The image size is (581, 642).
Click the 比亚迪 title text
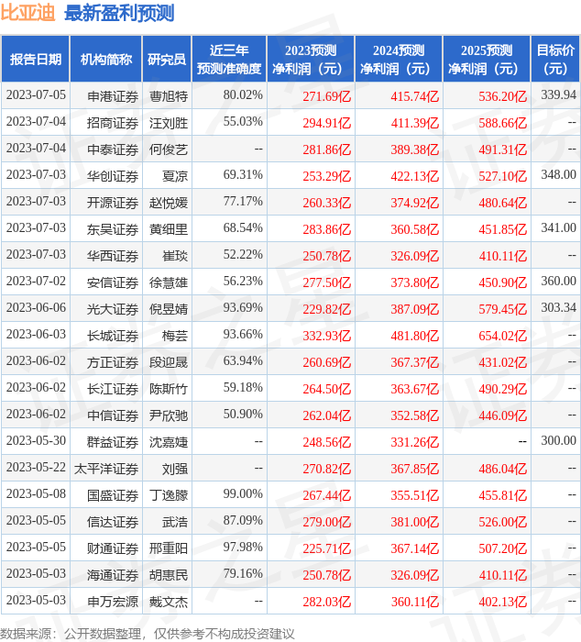click(27, 12)
